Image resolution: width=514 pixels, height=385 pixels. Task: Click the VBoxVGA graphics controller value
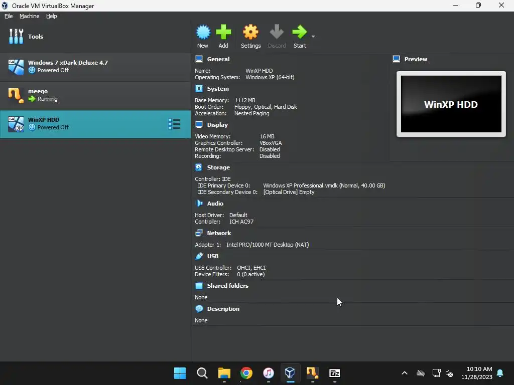pyautogui.click(x=271, y=143)
